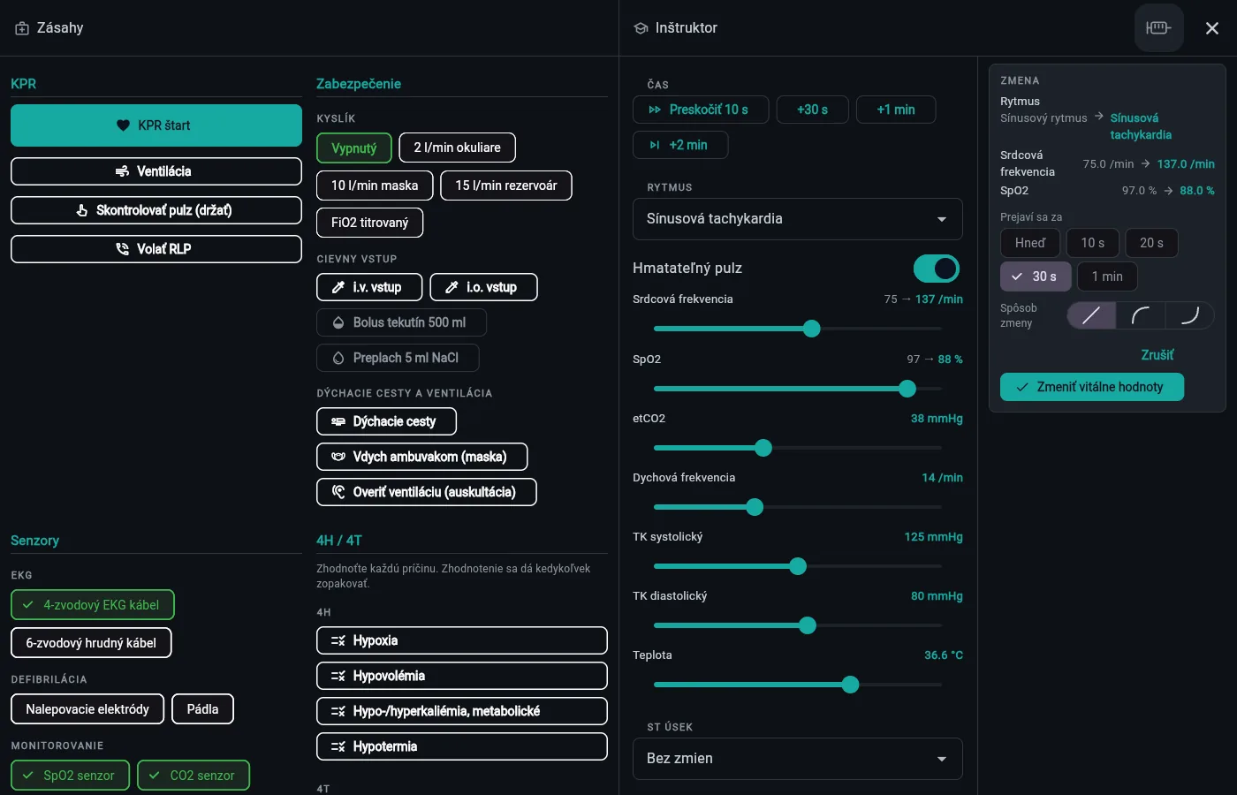Click the syringe icon button in header
This screenshot has width=1237, height=795.
coord(1158,28)
